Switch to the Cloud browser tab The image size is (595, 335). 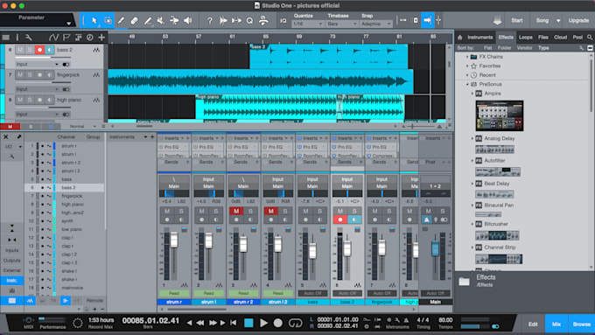[560, 38]
